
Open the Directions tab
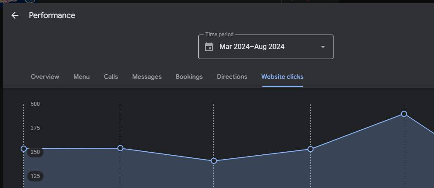pos(232,77)
